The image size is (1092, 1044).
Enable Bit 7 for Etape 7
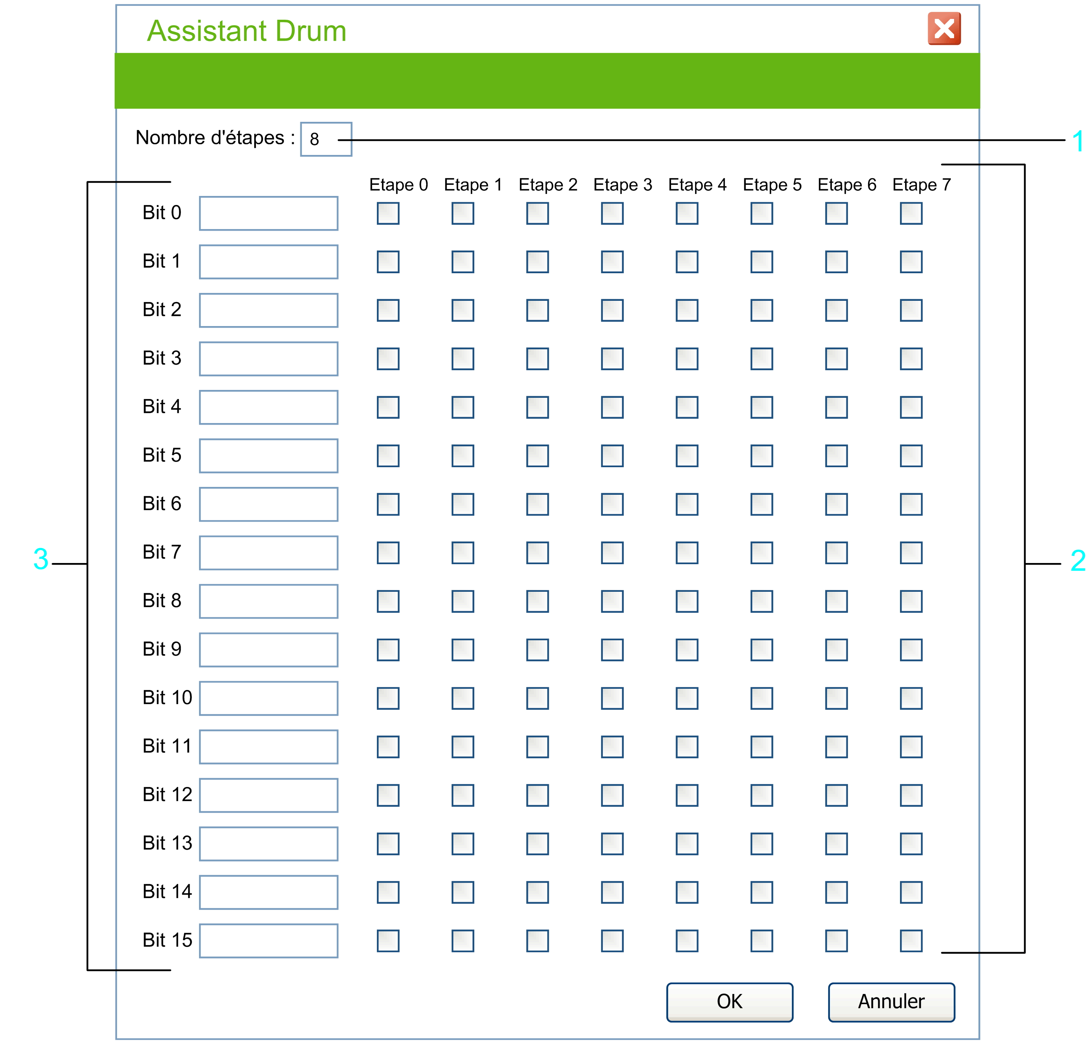coord(911,553)
